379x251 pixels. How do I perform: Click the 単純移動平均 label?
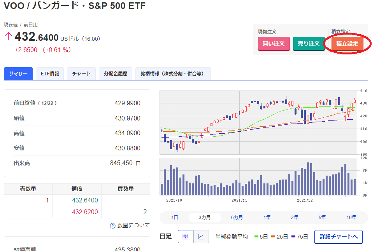point(232,237)
